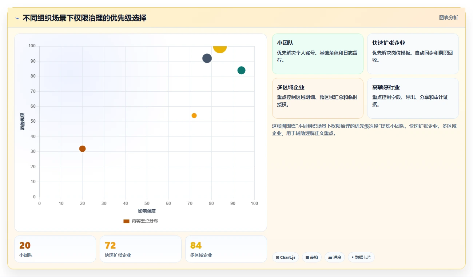Click the Chart.js tag
473x277 pixels.
(x=286, y=257)
